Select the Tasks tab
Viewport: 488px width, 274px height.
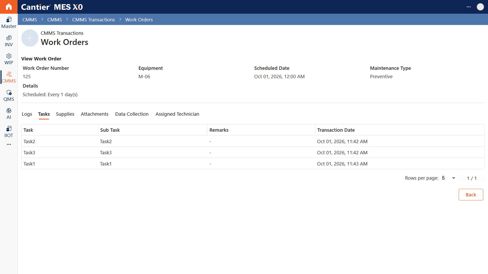pyautogui.click(x=44, y=114)
